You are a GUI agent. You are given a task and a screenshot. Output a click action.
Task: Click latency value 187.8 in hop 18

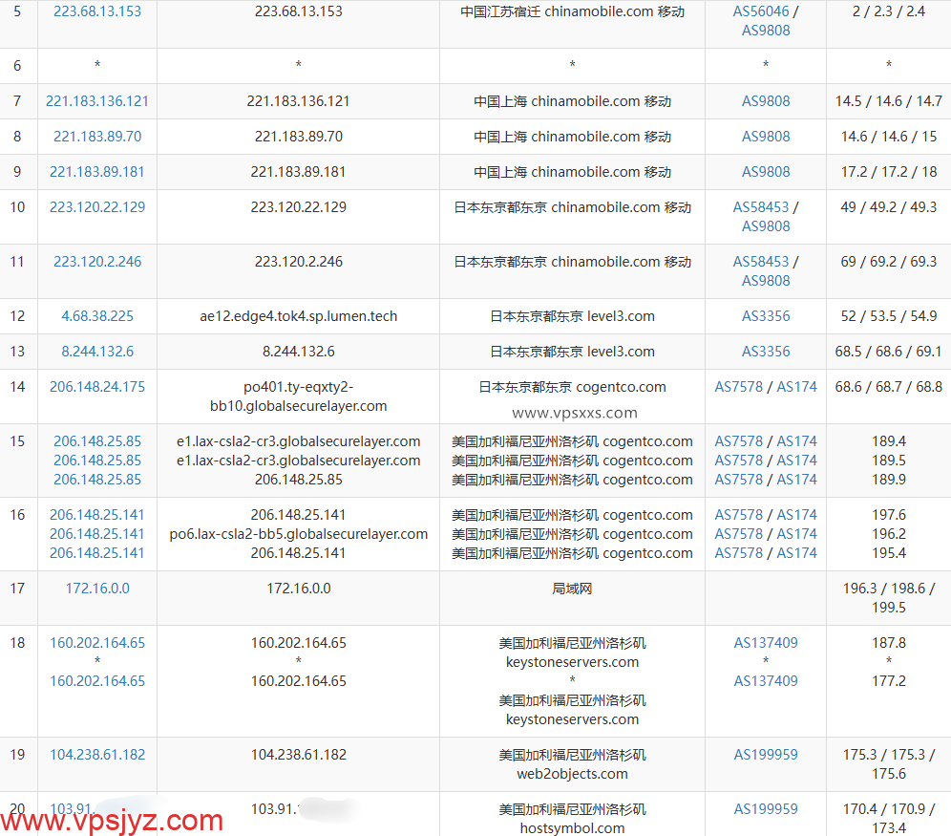tap(889, 642)
